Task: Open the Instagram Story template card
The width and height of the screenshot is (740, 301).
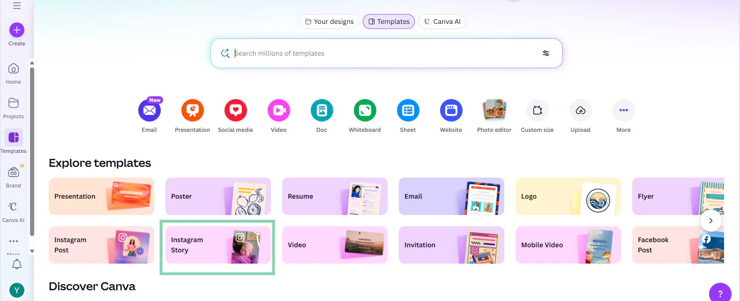Action: [x=218, y=245]
